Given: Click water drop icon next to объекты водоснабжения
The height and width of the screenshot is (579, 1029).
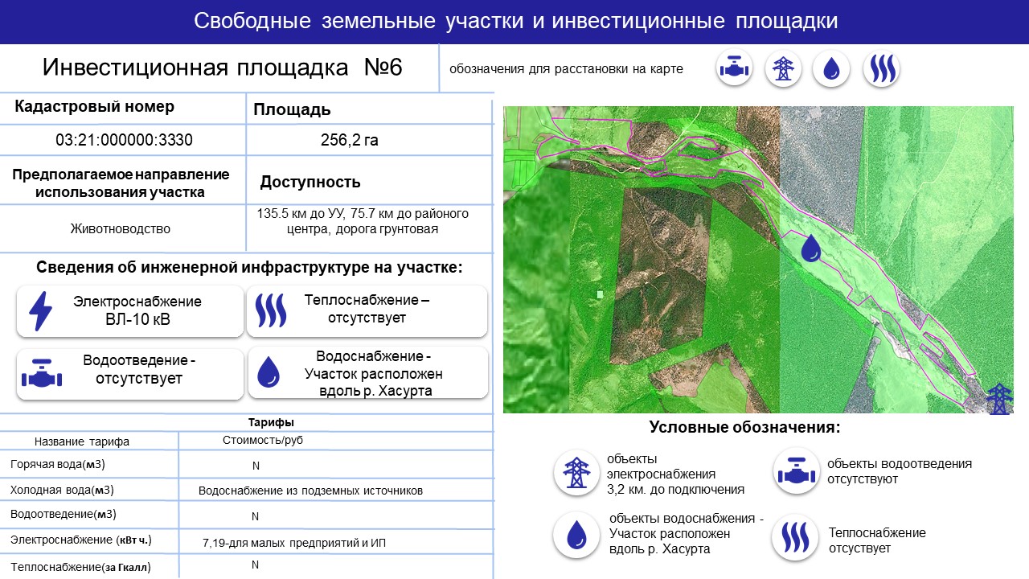Looking at the screenshot, I should click(x=576, y=535).
